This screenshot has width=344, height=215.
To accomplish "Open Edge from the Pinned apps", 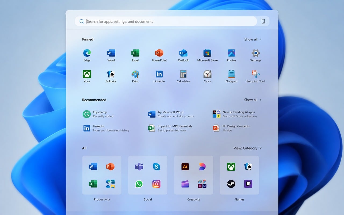I will pos(87,55).
